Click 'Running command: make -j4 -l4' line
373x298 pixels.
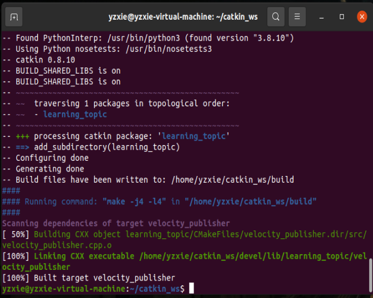click(x=159, y=202)
